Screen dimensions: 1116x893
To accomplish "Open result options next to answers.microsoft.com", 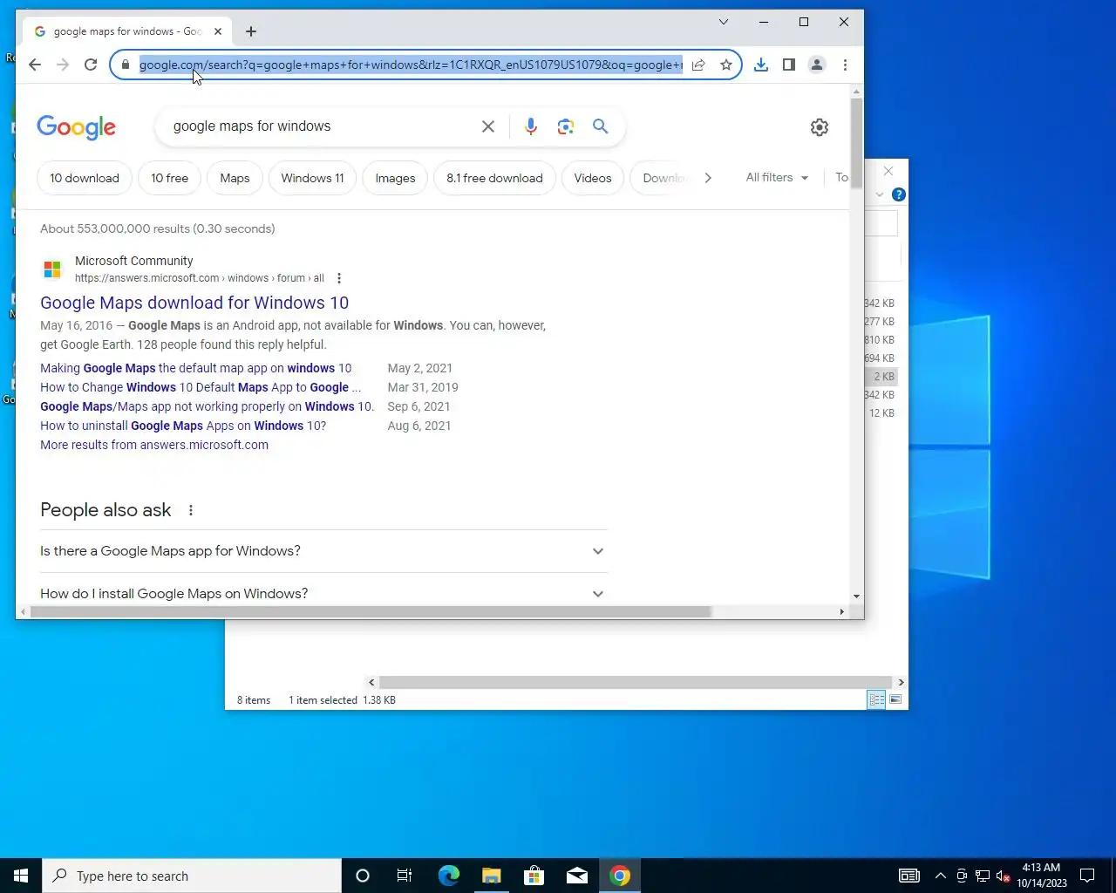I will click(339, 278).
